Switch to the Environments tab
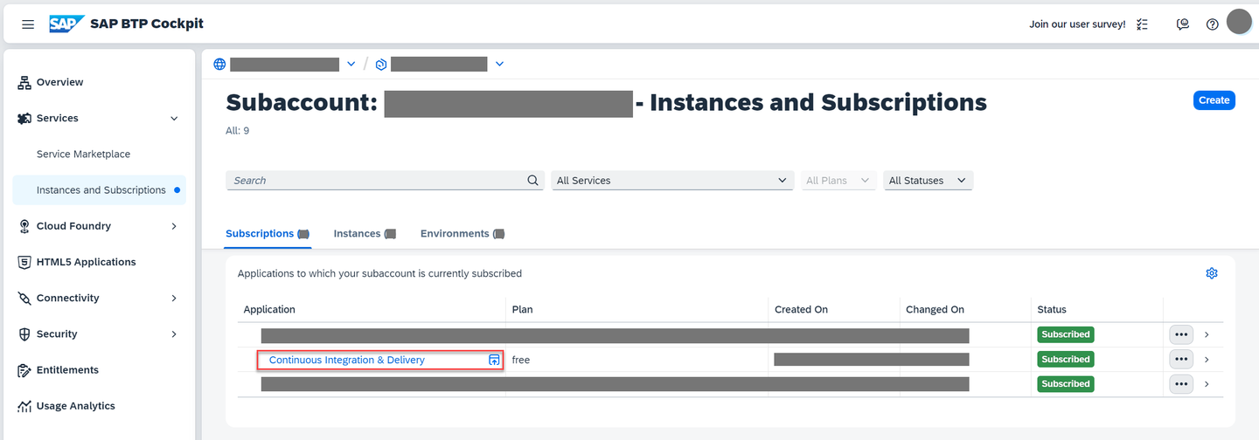 pyautogui.click(x=463, y=234)
